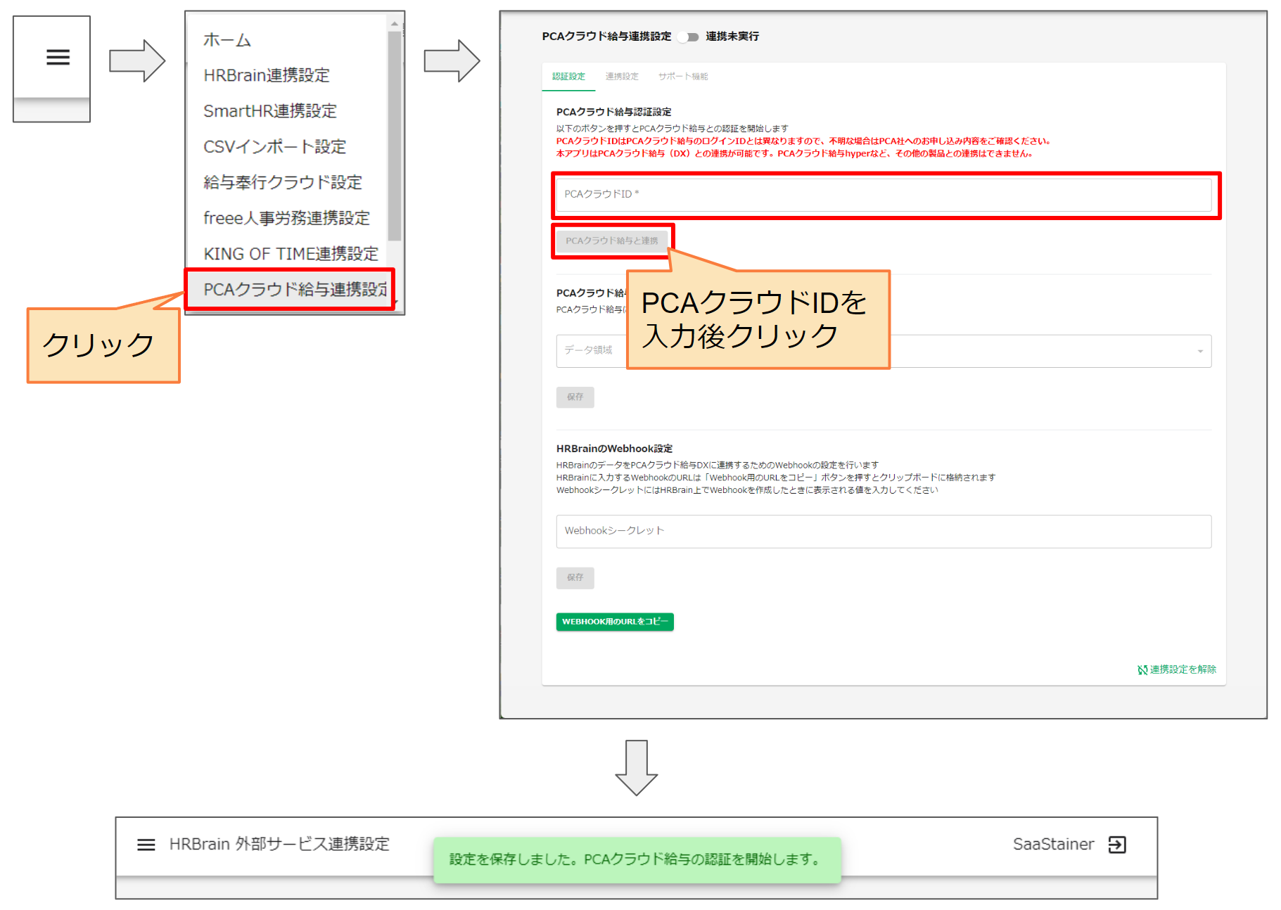Click WEBHOOK用のURLをコピー button

[615, 622]
